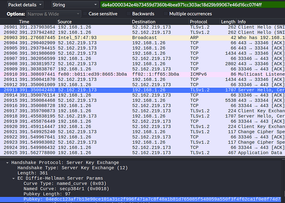Collapse the Handshake Protocol tree node
The image size is (285, 203).
tap(8, 163)
